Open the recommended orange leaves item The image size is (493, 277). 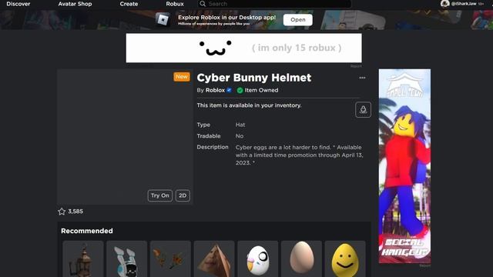pos(170,259)
